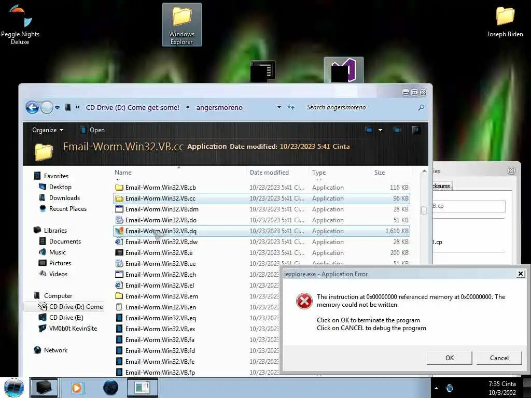Select file Email-Worm.Win32.VB.fp
This screenshot has height=398, width=531.
tap(197, 372)
